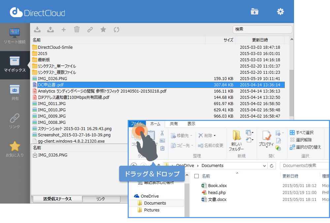Image resolution: width=330 pixels, height=223 pixels.
Task: Click the download icon in DirectCloud toolbar
Action: pos(37,29)
